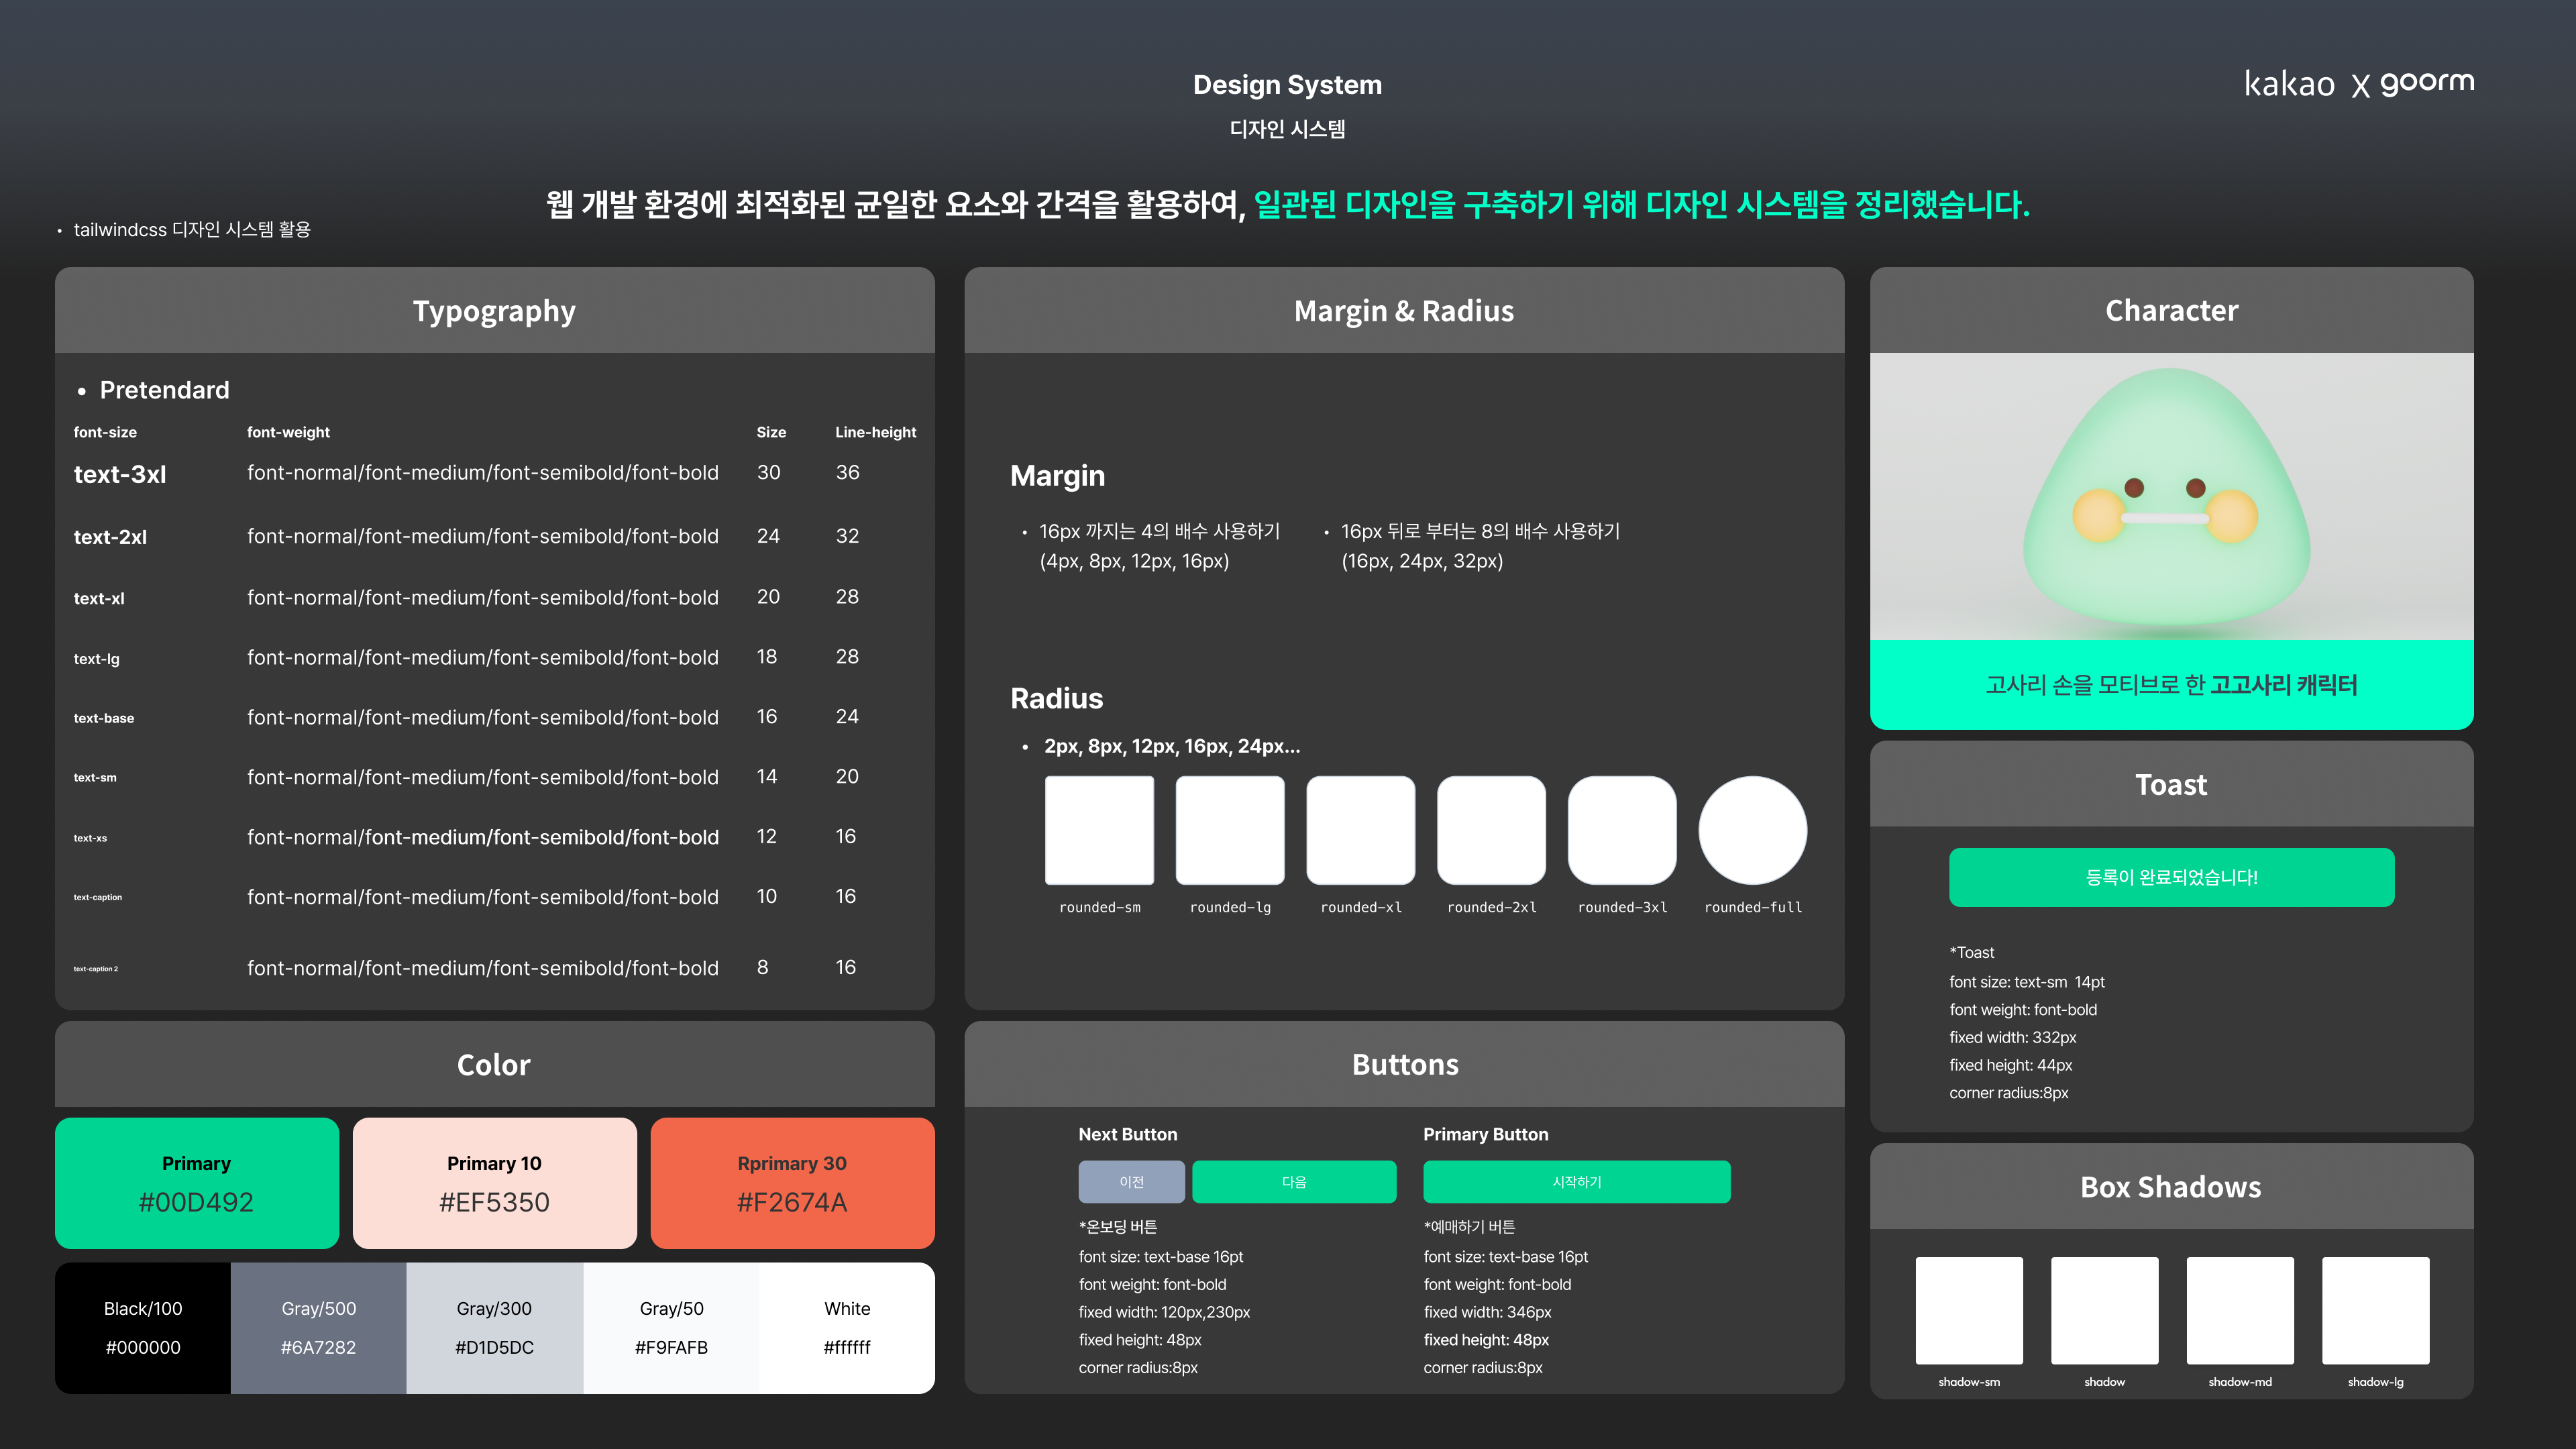Click the rounded-xl radius sample square

1361,830
